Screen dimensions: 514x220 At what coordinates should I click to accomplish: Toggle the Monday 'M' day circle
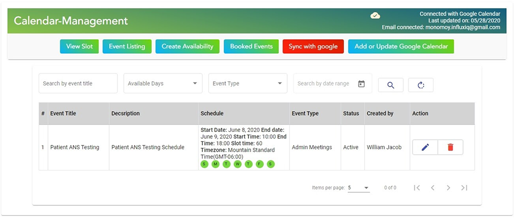[215, 164]
